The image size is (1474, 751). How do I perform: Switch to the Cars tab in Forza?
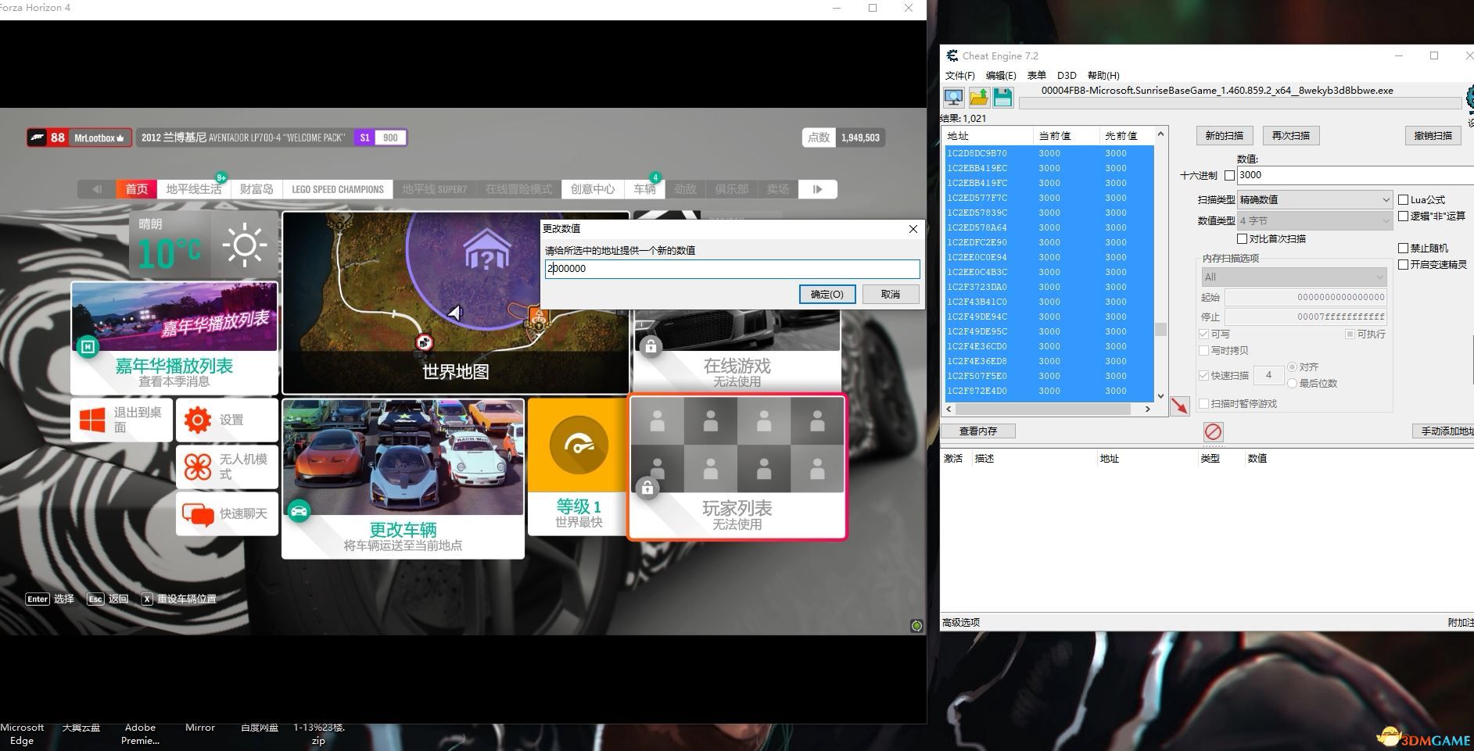click(645, 189)
